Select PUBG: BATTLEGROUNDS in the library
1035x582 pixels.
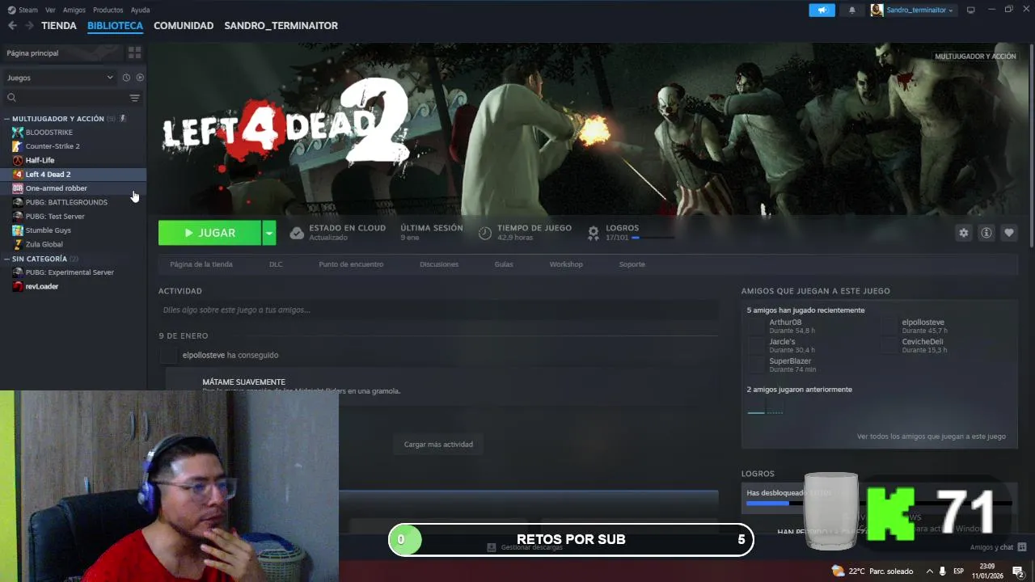coord(66,202)
